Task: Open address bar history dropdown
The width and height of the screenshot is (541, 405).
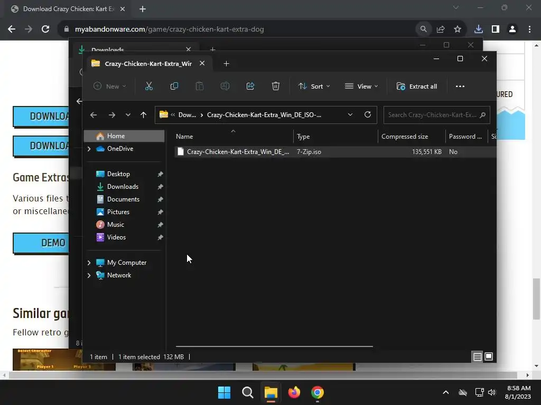Action: coord(350,114)
